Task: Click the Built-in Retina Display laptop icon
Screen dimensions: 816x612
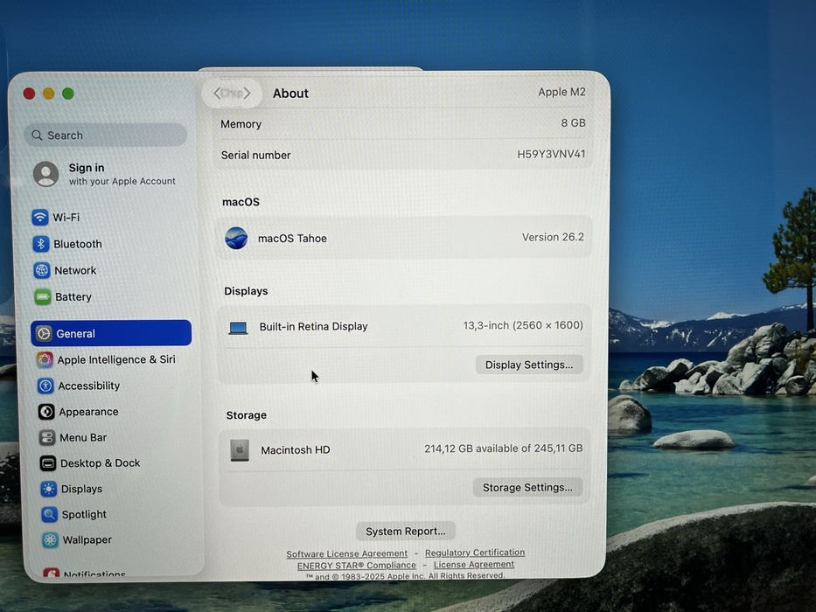Action: (x=238, y=328)
